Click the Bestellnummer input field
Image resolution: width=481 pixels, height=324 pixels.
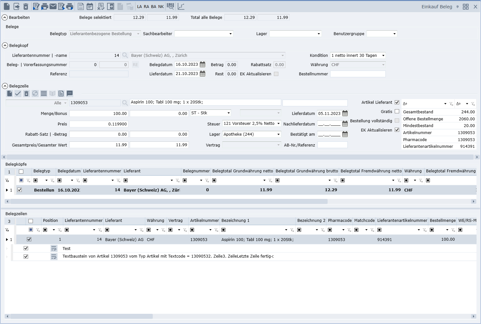[x=358, y=74]
